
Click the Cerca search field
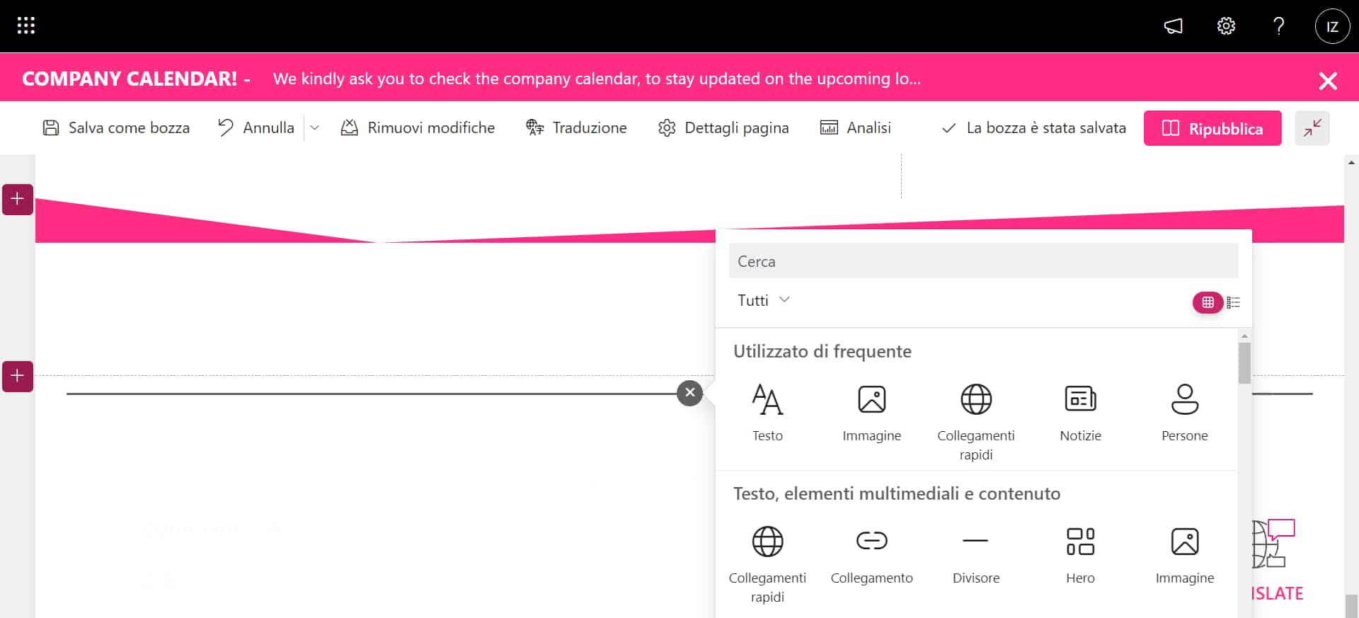(982, 261)
